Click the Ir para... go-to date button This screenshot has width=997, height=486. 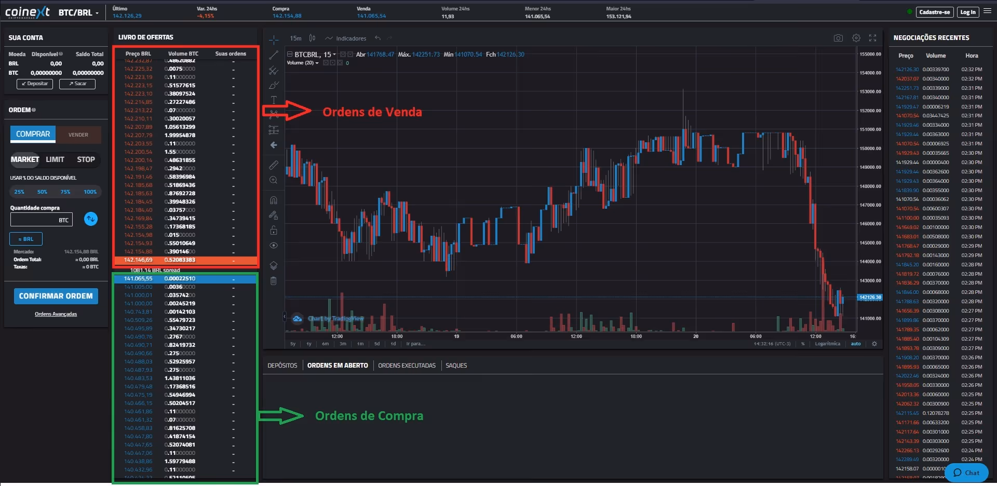coord(415,344)
